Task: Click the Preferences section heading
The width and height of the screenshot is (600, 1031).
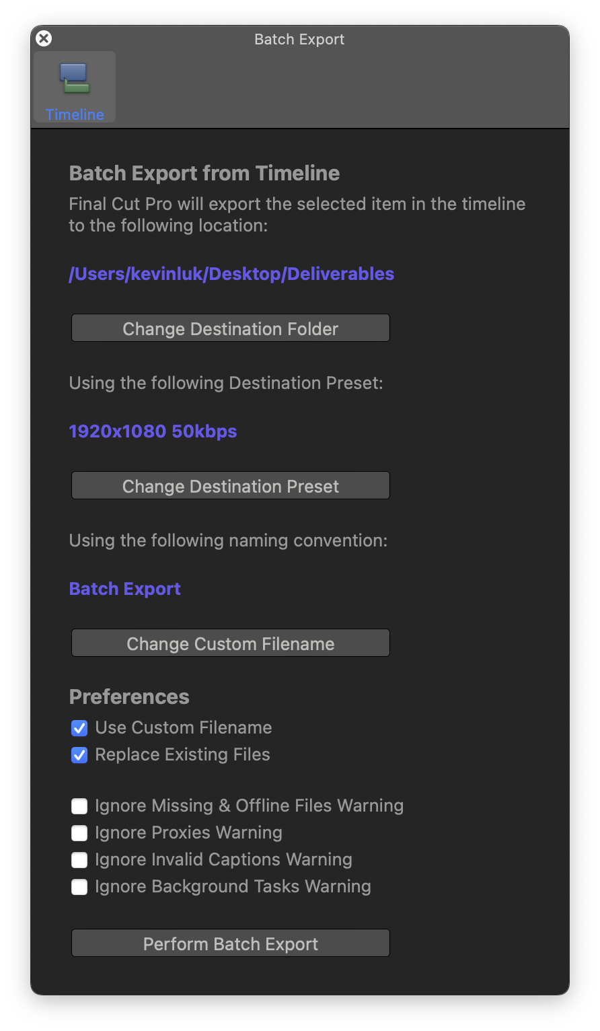Action: pos(129,697)
